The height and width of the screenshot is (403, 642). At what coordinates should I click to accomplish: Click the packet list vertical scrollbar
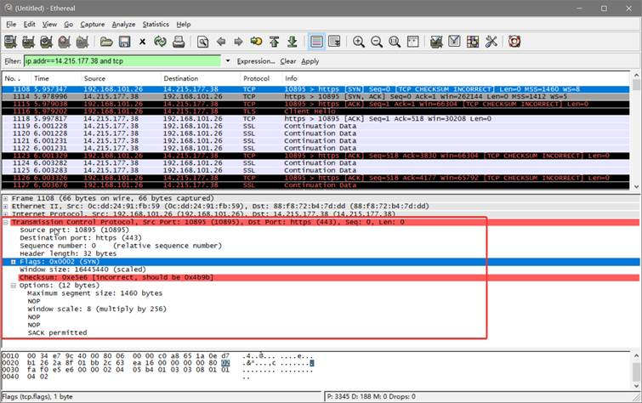pos(636,131)
